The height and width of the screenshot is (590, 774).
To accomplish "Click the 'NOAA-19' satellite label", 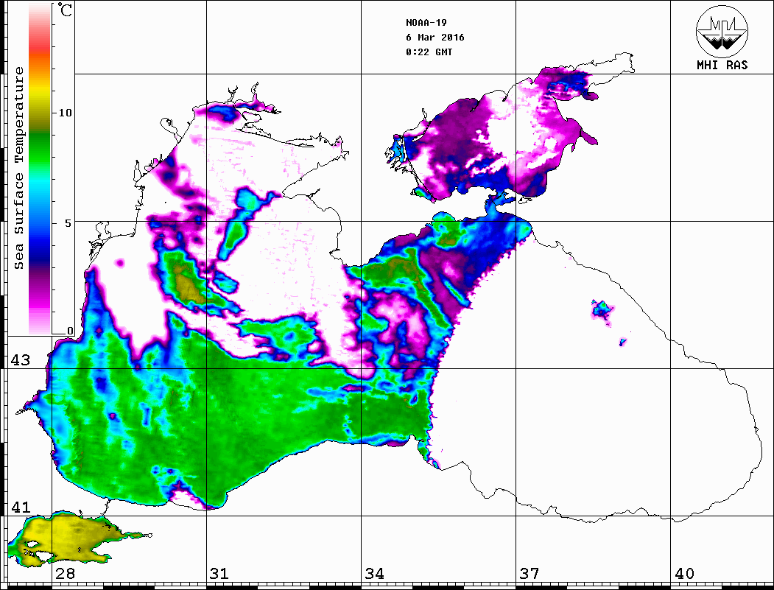I will click(x=426, y=23).
